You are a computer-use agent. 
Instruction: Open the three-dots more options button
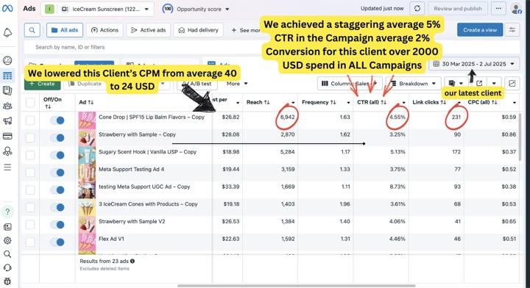coord(498,8)
